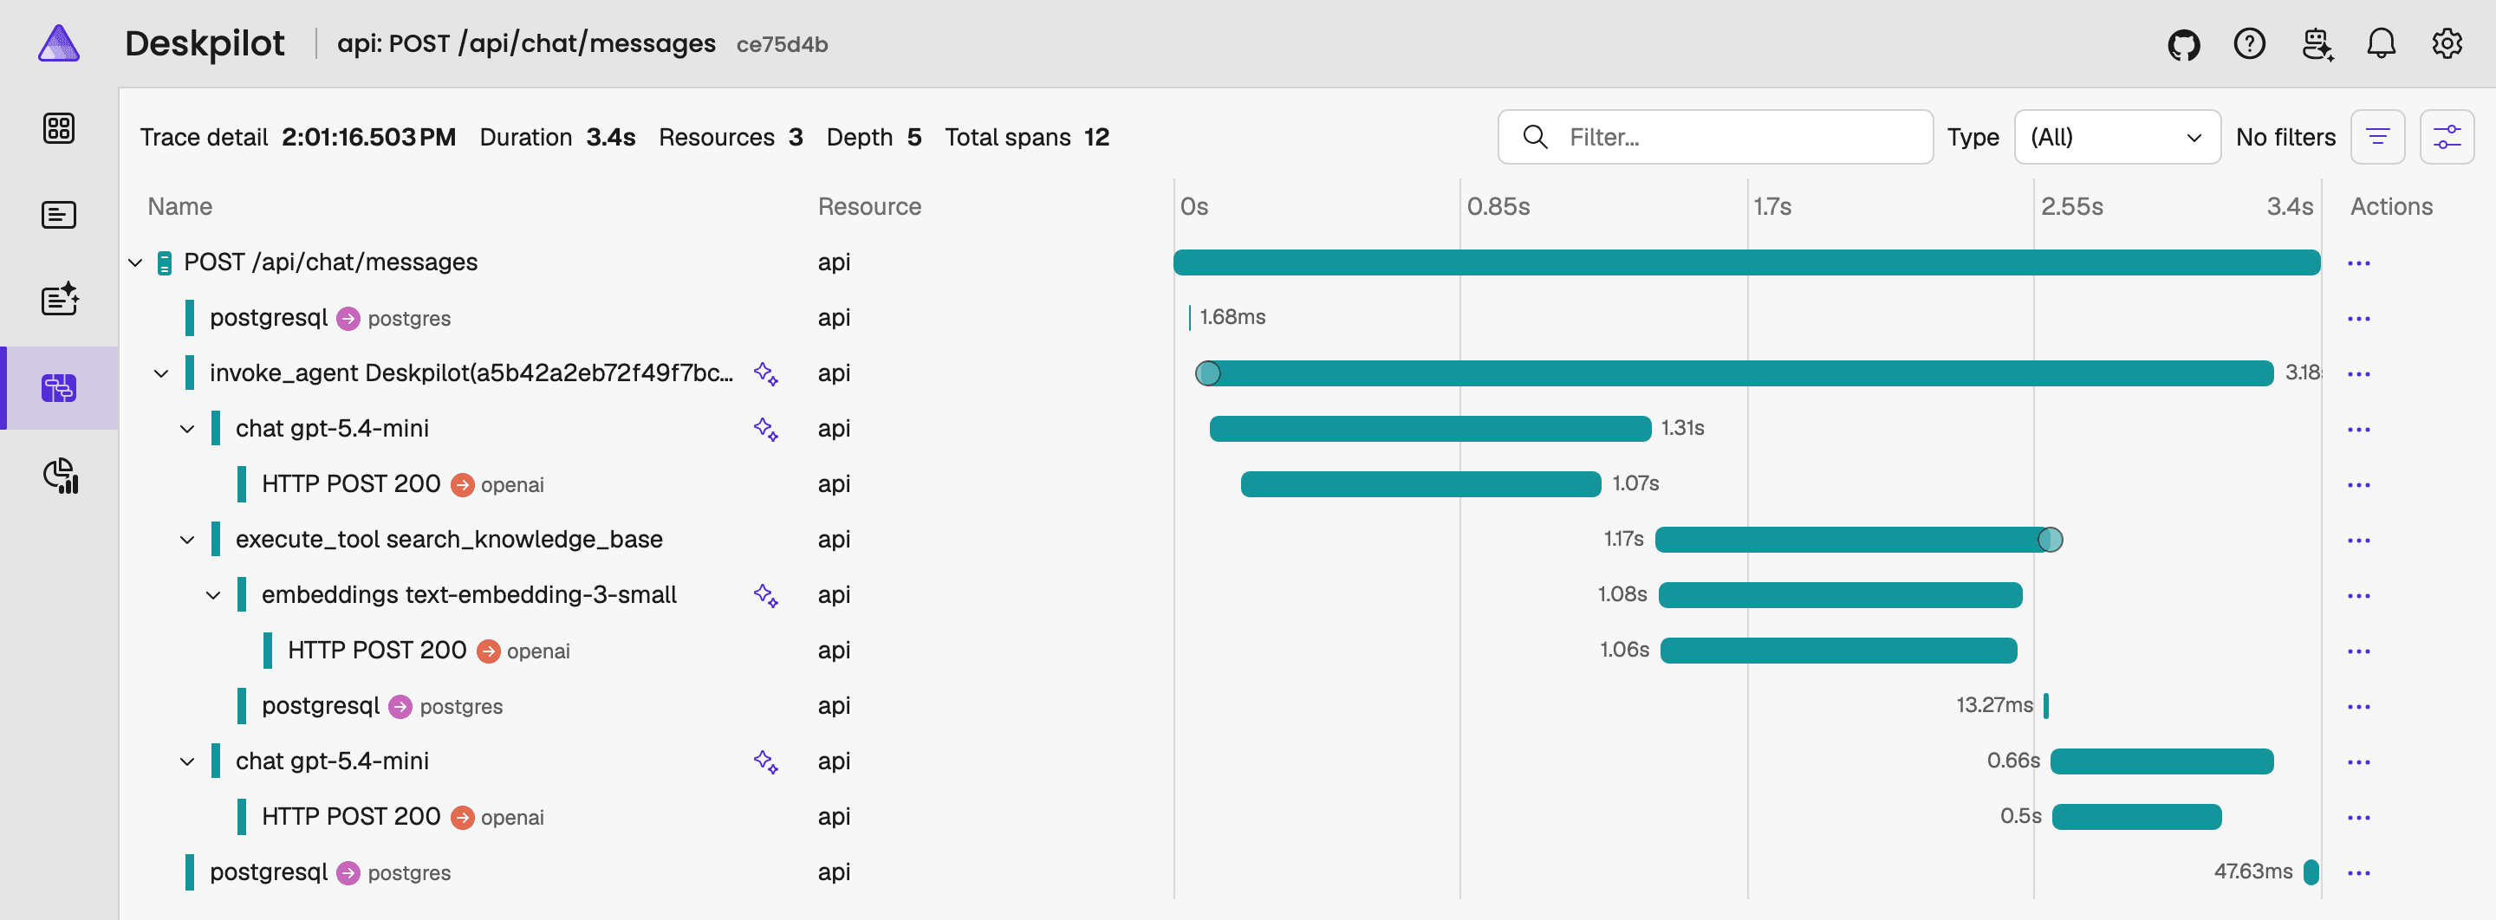Collapse the POST /api/chat/messages root span
The height and width of the screenshot is (920, 2496).
[136, 262]
